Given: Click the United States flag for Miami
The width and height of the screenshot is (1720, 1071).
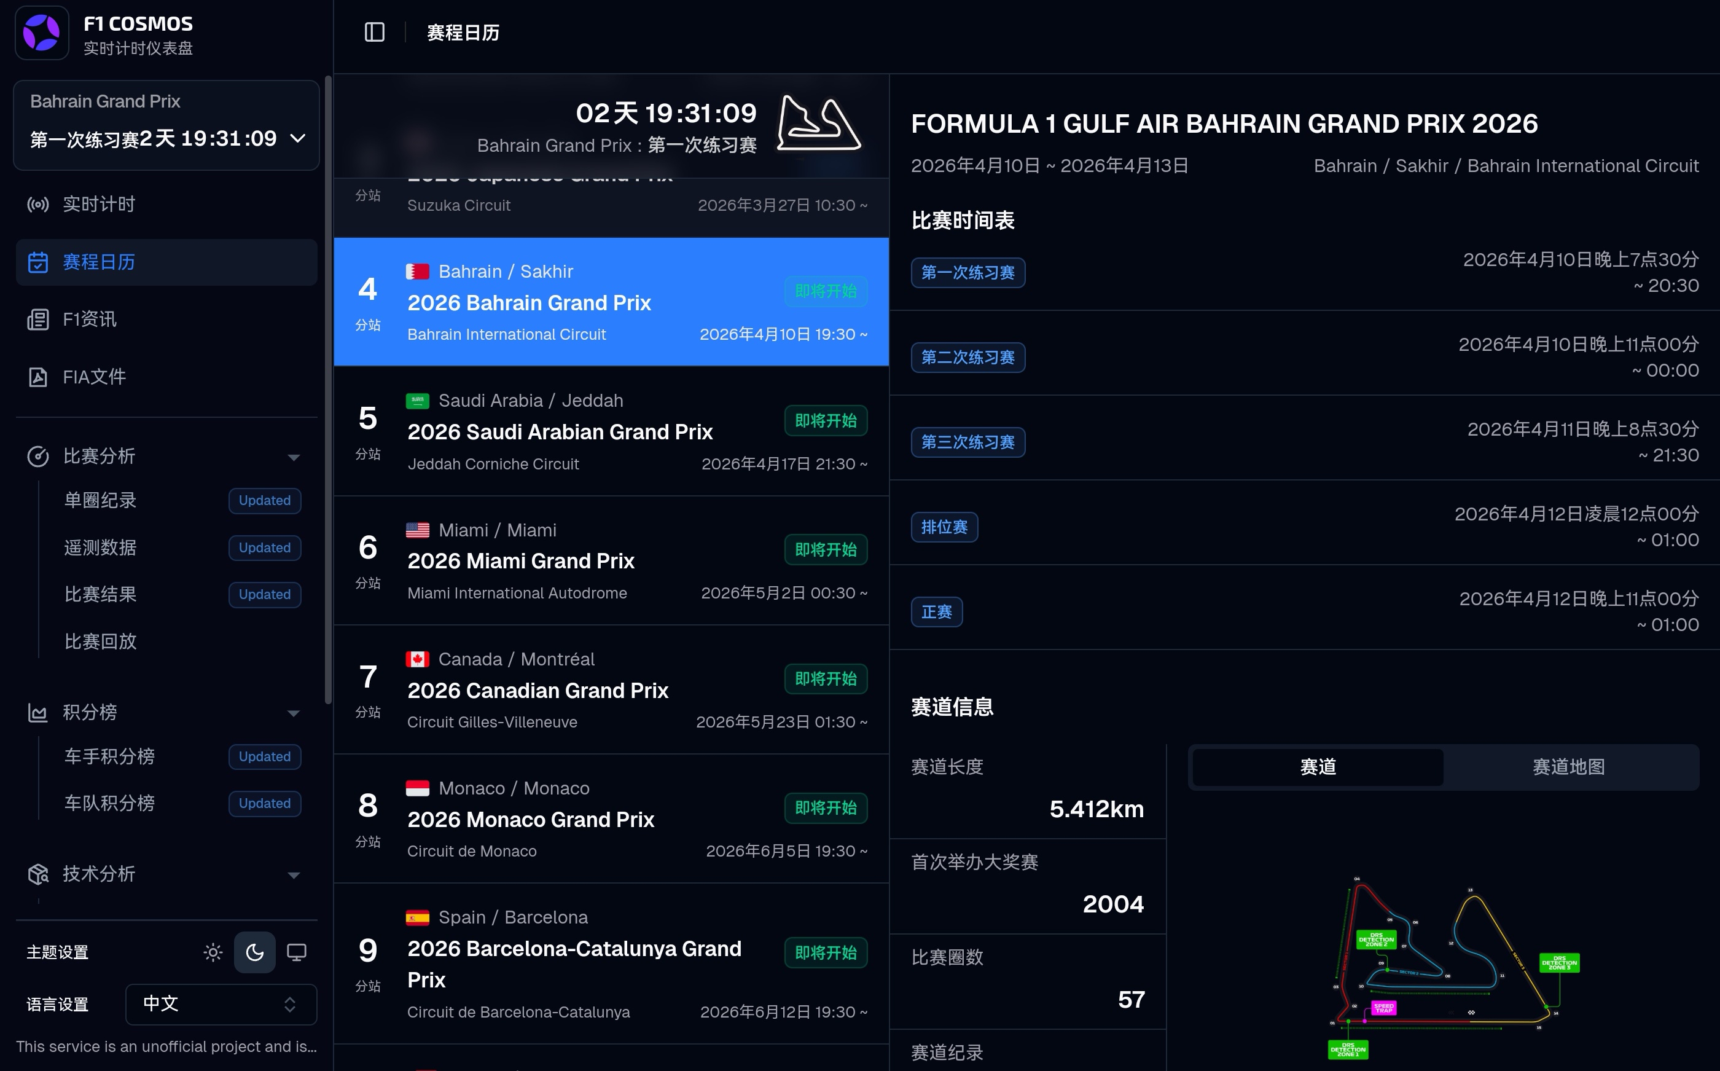Looking at the screenshot, I should pyautogui.click(x=417, y=530).
